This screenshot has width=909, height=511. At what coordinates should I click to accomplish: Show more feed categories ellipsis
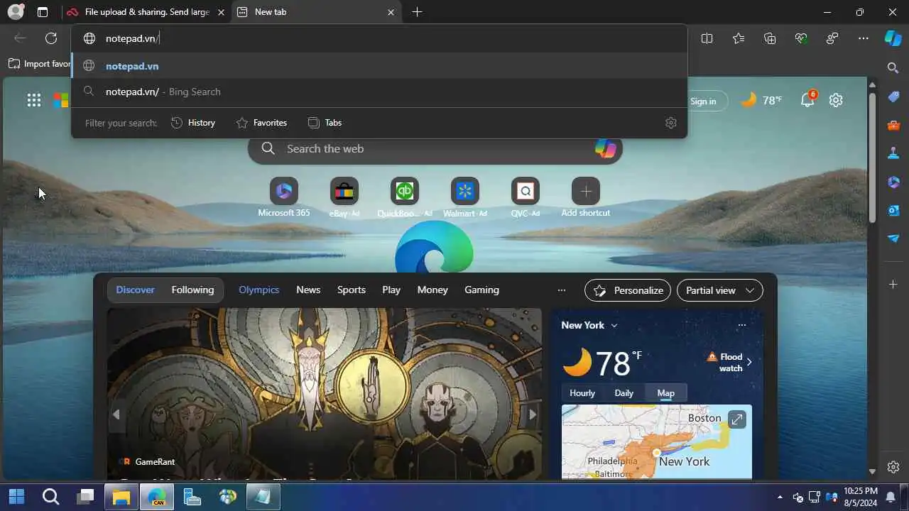(x=562, y=290)
